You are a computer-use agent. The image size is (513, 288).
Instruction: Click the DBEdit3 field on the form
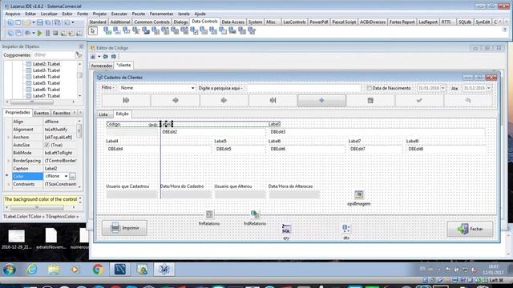[377, 132]
